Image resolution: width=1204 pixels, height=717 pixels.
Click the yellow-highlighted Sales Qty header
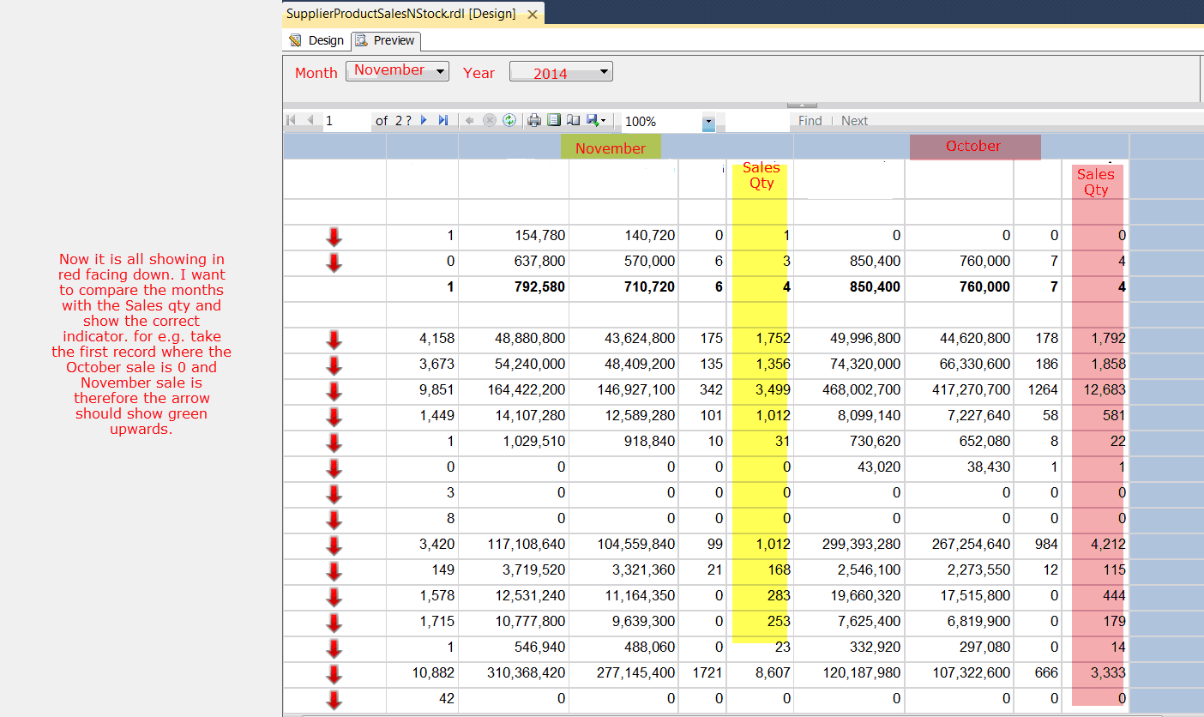pyautogui.click(x=762, y=176)
